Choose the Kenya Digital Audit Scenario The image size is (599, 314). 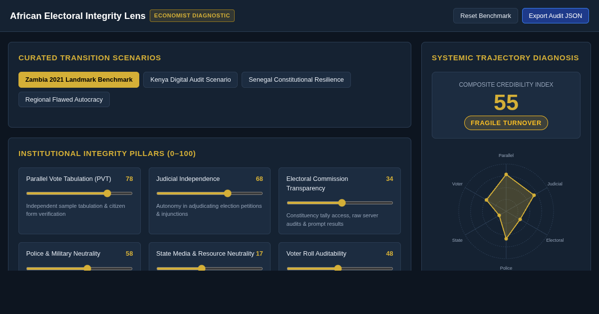click(x=191, y=80)
